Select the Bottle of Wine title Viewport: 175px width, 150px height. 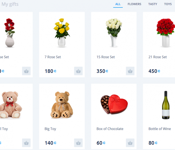pos(159,129)
